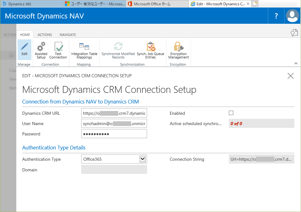Screen dimensions: 301x212
Task: Switch to the Microsoft Office ホーム tab
Action: [157, 4]
